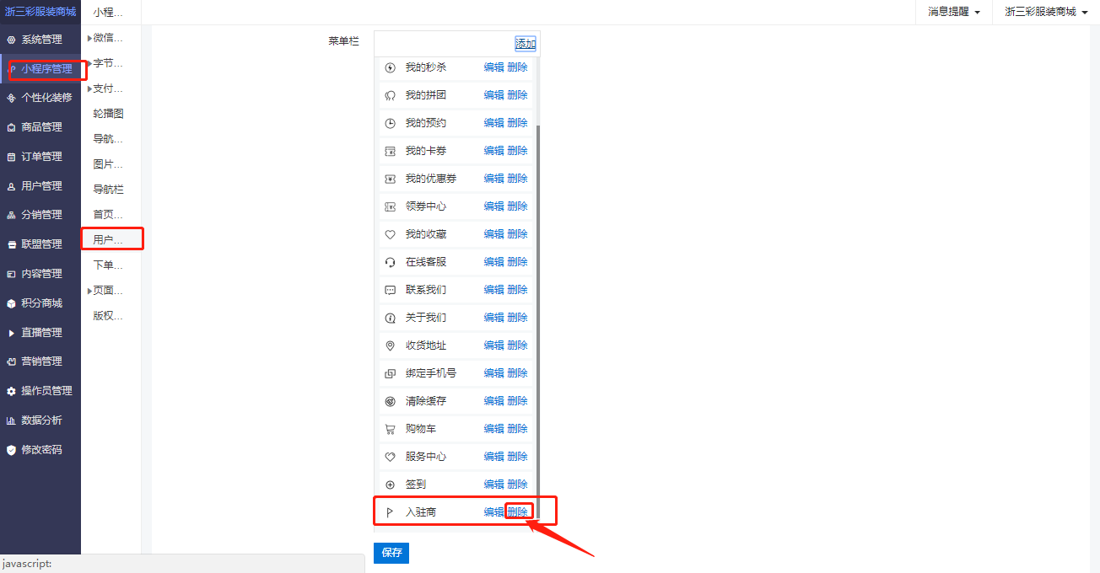
Task: Select 轮播图 in the submenu
Action: 109,114
